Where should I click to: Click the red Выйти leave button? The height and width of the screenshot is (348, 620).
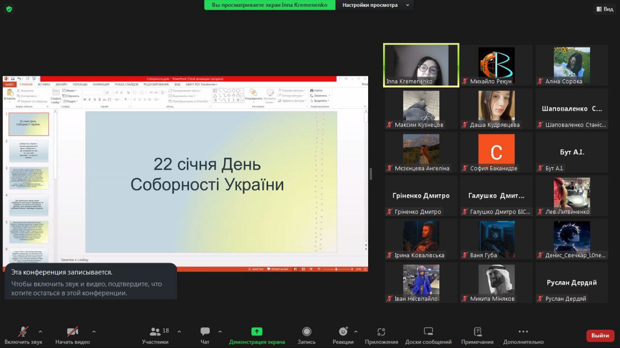600,335
